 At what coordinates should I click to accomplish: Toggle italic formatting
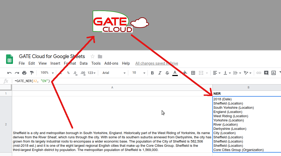pyautogui.click(x=160, y=73)
